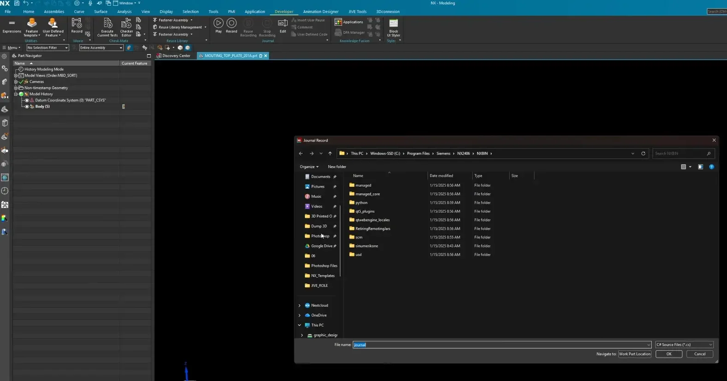Open Entire Assembly scope dropdown
The height and width of the screenshot is (381, 727).
[101, 48]
